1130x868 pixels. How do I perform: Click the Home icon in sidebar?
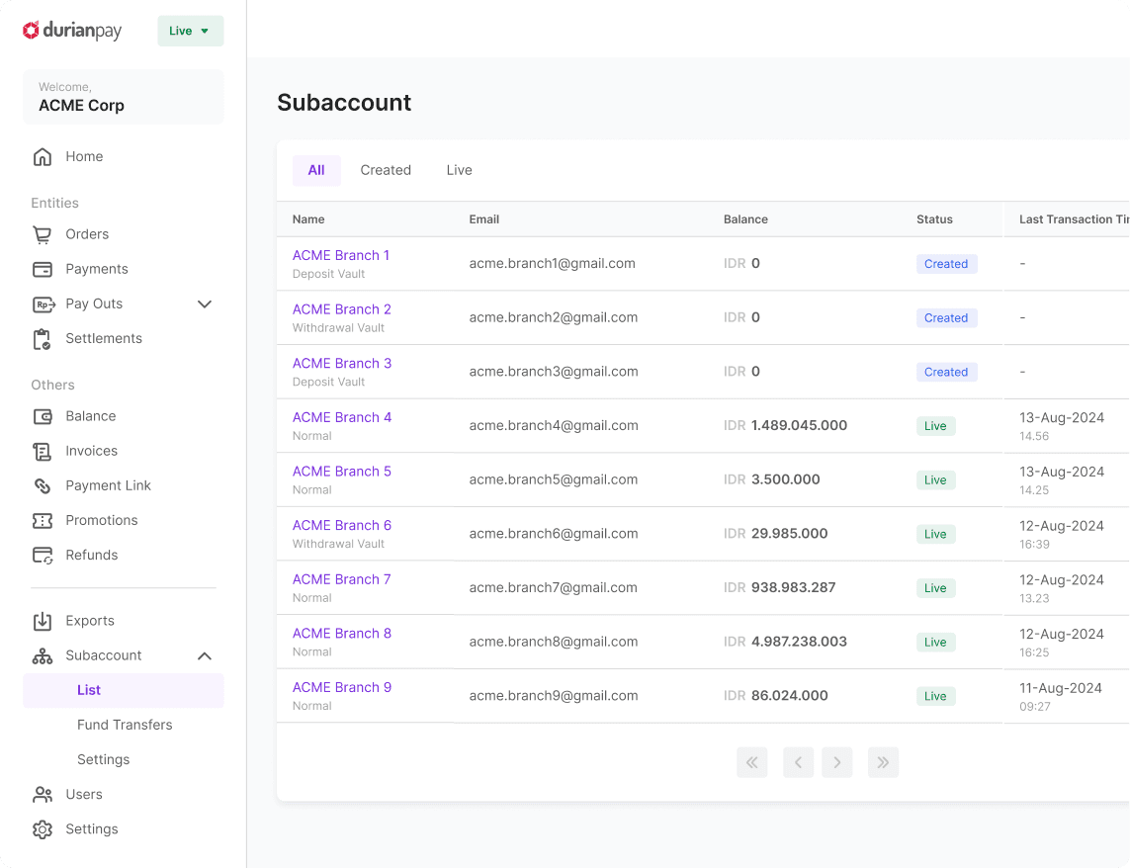click(43, 156)
